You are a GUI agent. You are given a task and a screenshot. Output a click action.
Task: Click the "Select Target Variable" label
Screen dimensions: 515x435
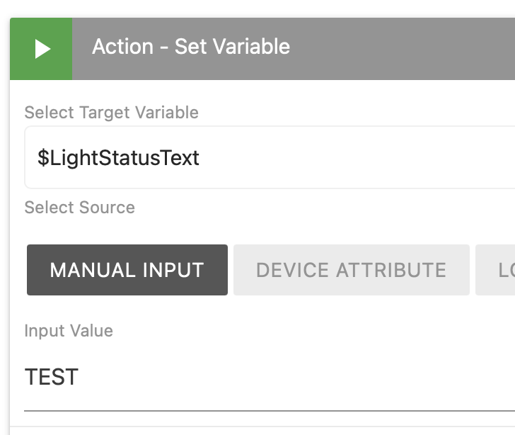[111, 113]
